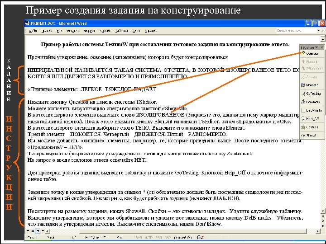Image resolution: width=326 pixels, height=244 pixels.
Task: Click the word ИЗОЛИРОВАННОЕ in the statement
Action: 250,70
